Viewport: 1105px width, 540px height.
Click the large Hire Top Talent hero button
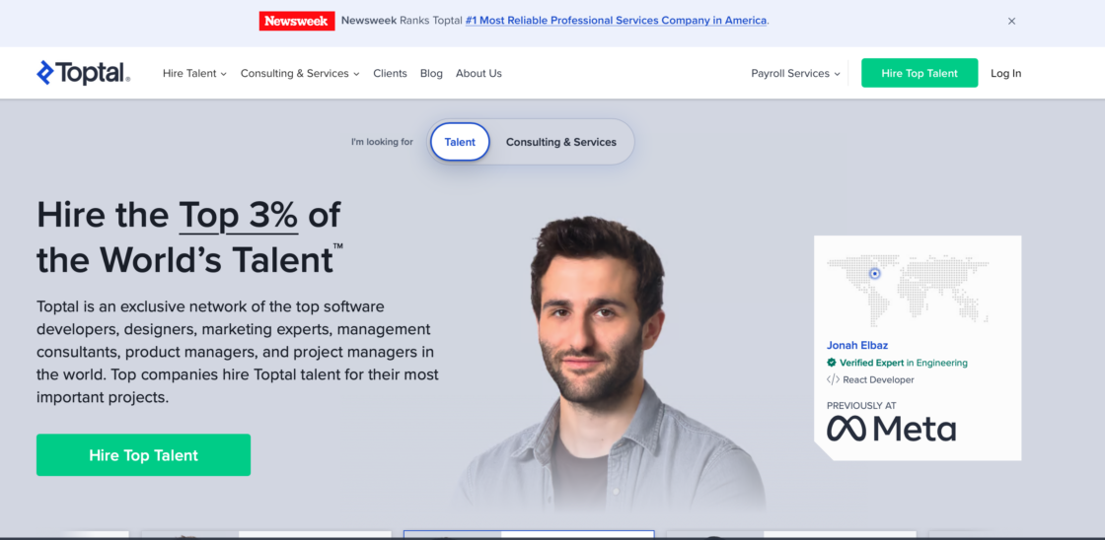coord(144,455)
